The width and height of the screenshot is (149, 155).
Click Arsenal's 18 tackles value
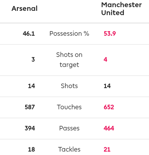pos(31,149)
